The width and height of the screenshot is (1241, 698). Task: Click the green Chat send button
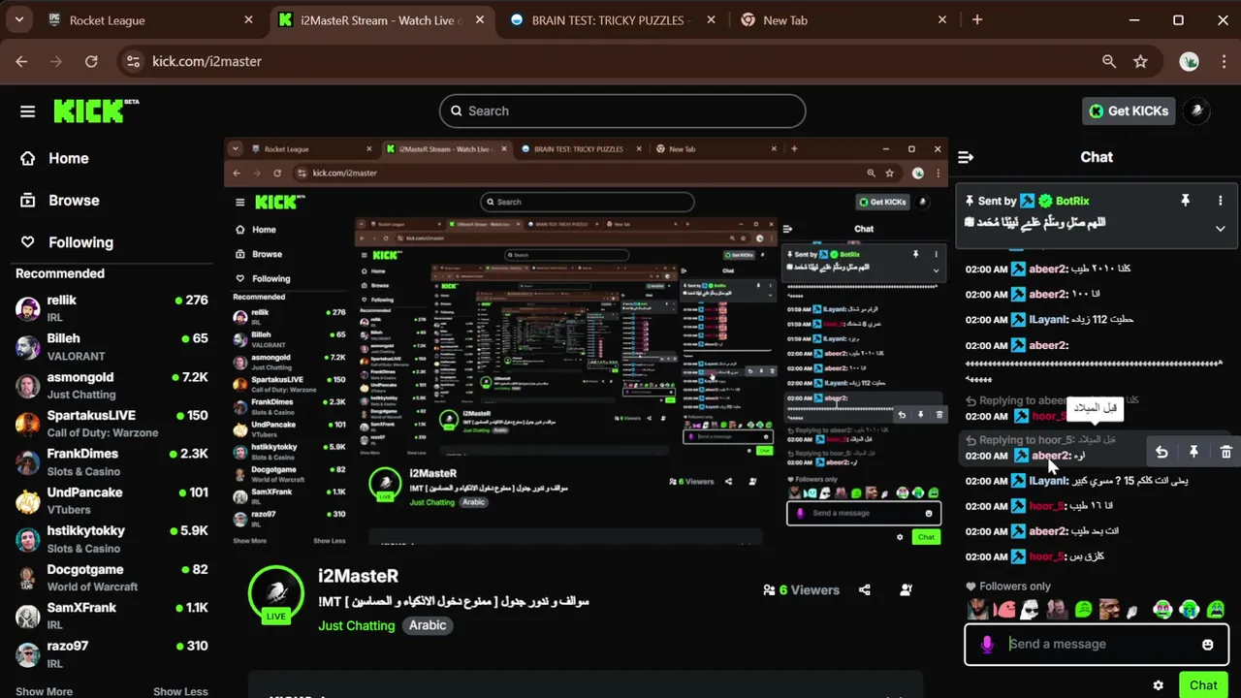[1203, 684]
